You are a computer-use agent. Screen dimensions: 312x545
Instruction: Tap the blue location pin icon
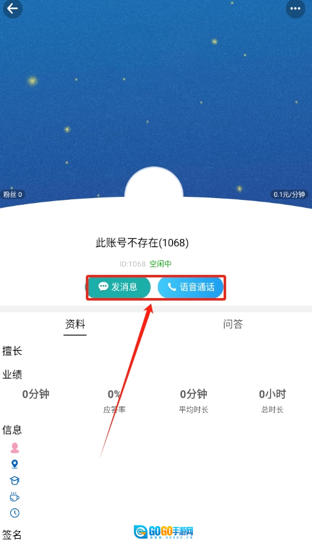click(15, 464)
